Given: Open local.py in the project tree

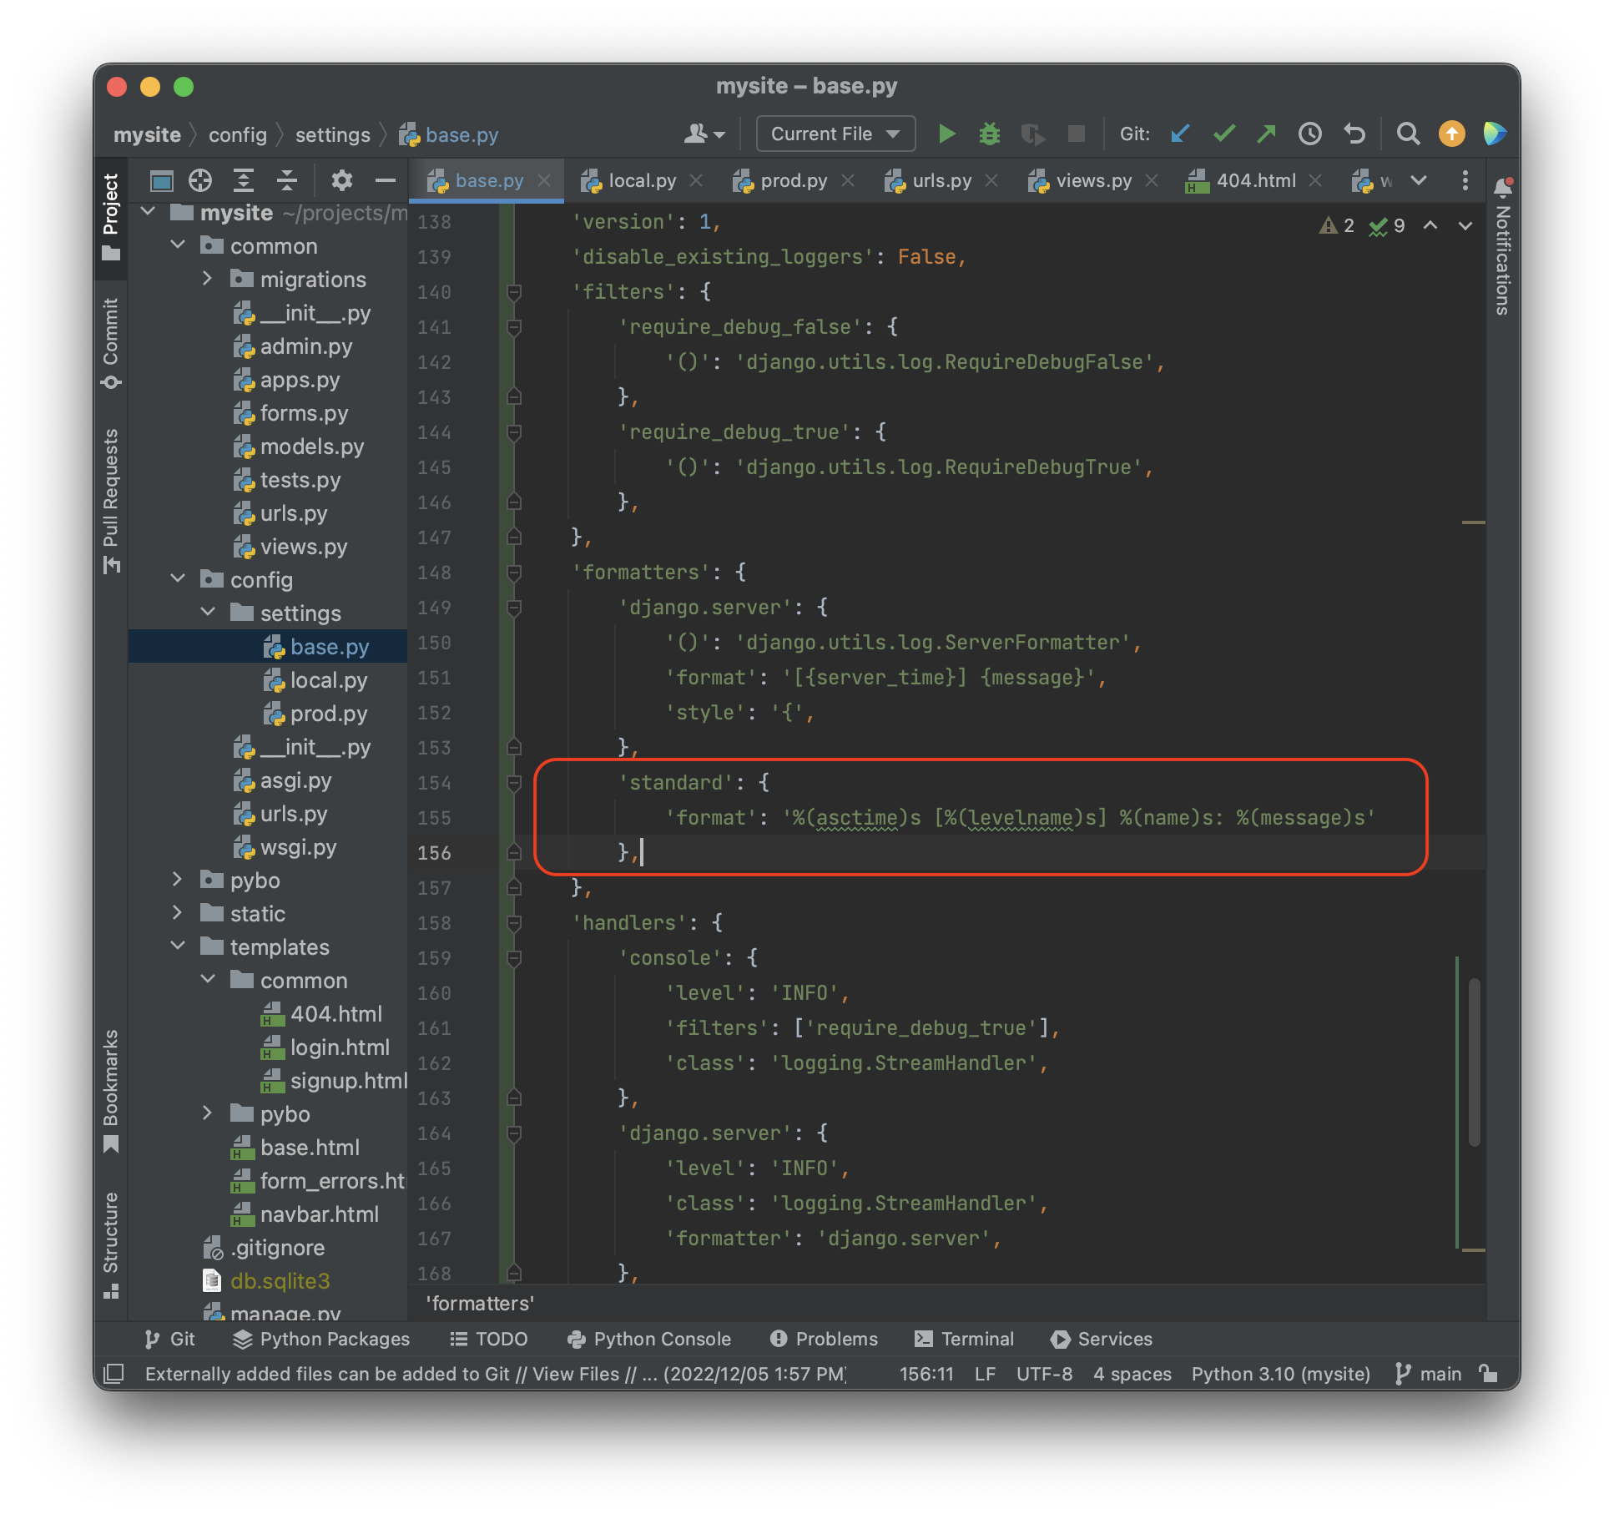Looking at the screenshot, I should pos(328,680).
